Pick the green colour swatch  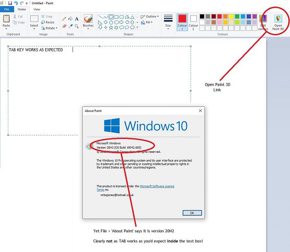(237, 17)
